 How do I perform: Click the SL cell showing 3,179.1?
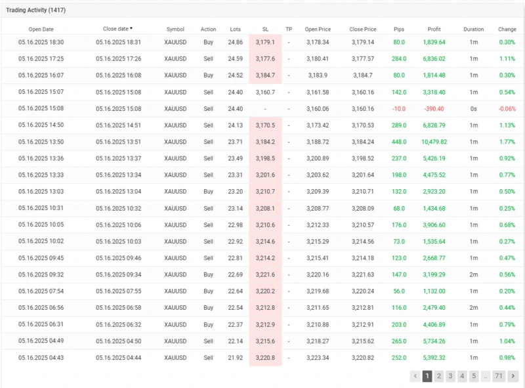[265, 42]
